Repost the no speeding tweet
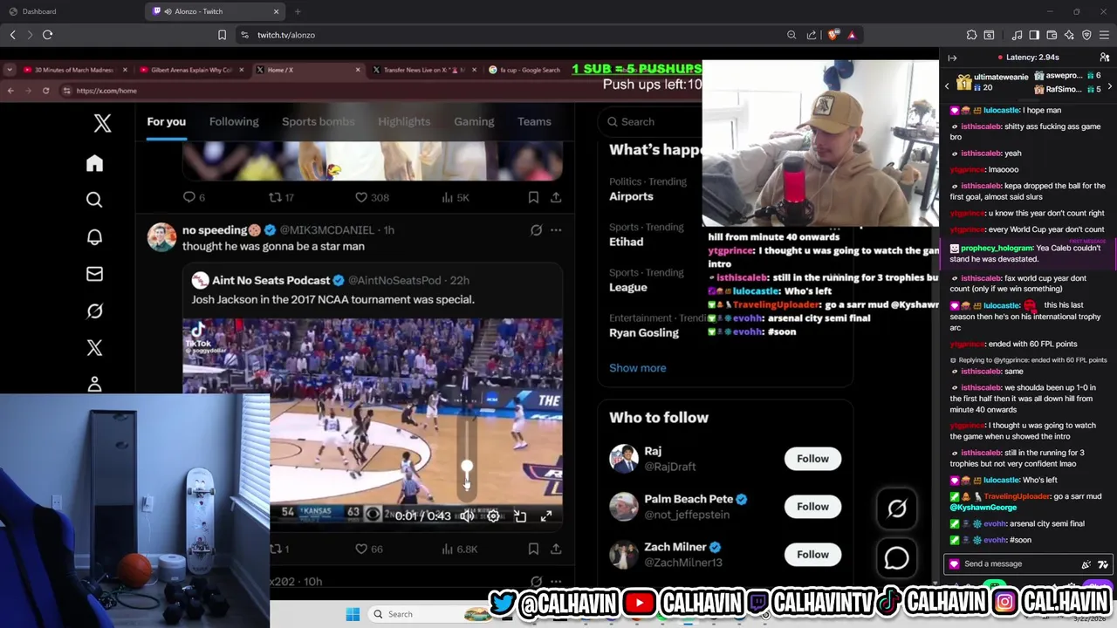The width and height of the screenshot is (1117, 628). click(x=278, y=549)
